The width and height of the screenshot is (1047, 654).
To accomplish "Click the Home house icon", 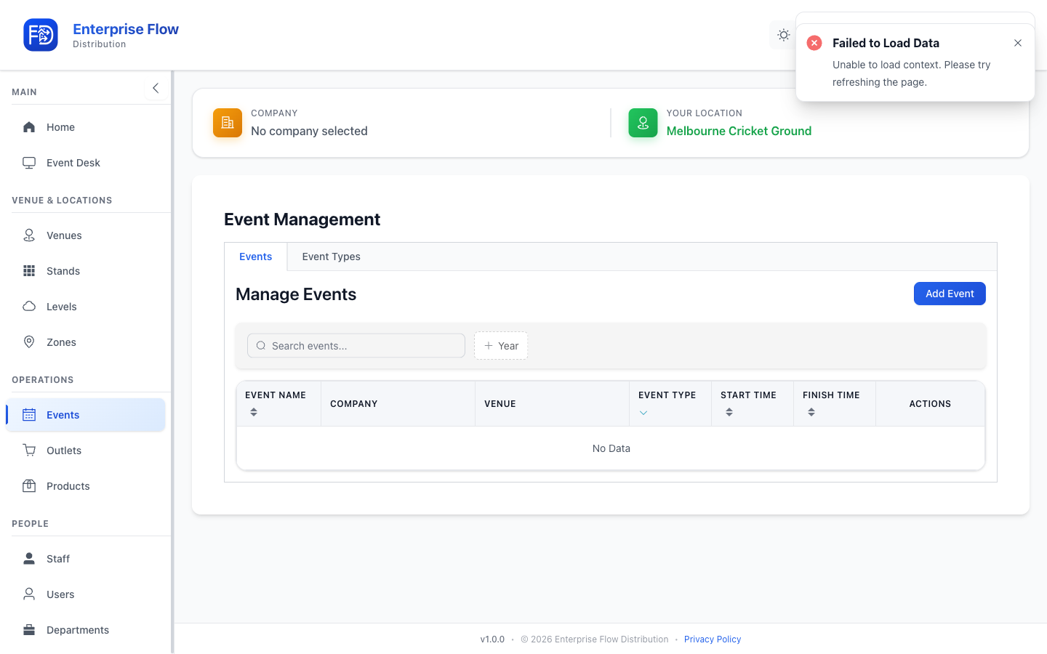I will (29, 127).
